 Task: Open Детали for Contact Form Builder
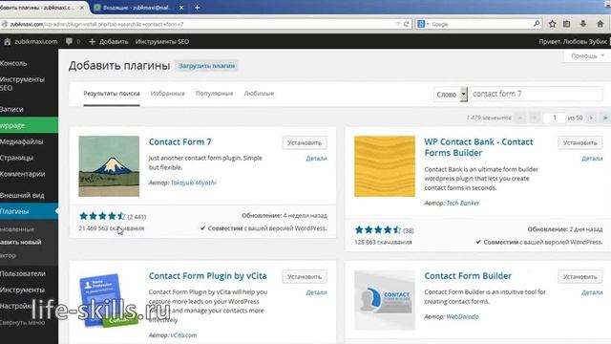(592, 292)
